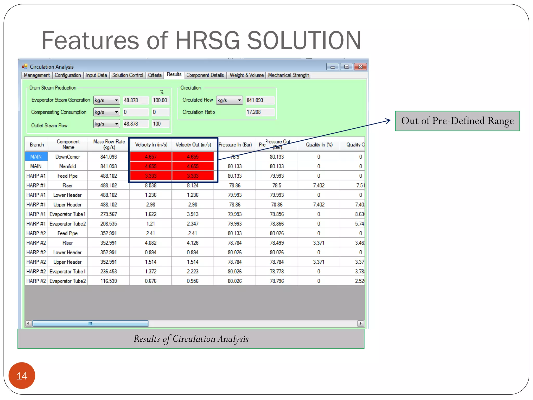Switch to the Configuration tab

[68, 75]
